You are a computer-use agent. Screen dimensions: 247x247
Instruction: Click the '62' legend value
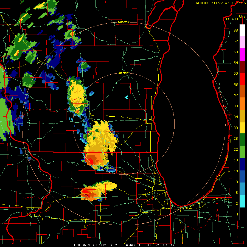point(236,41)
